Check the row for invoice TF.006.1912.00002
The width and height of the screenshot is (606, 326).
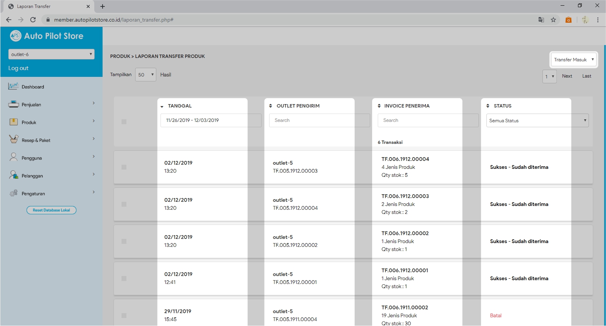(x=124, y=241)
